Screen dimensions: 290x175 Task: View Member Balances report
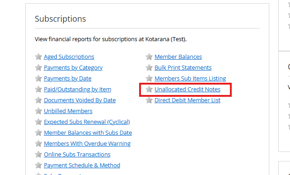click(x=178, y=57)
